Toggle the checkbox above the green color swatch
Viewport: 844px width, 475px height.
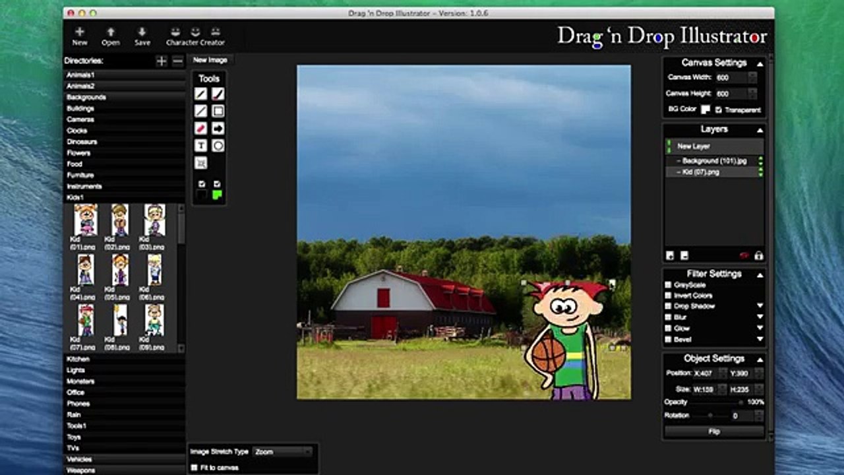tap(218, 184)
